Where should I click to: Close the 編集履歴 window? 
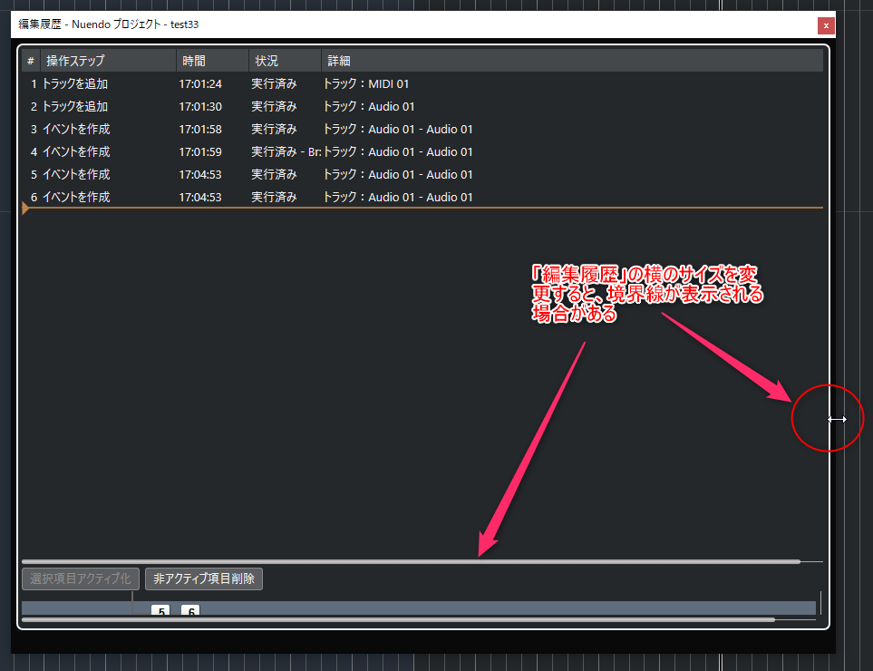826,25
